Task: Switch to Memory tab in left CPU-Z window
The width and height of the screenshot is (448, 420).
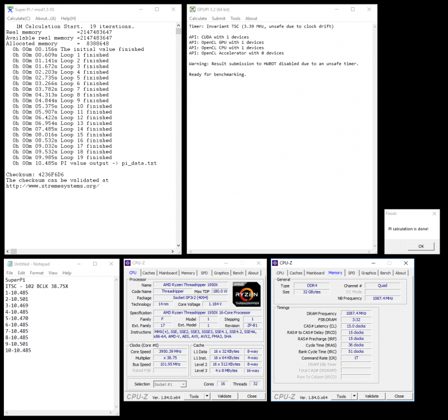Action: (x=188, y=273)
